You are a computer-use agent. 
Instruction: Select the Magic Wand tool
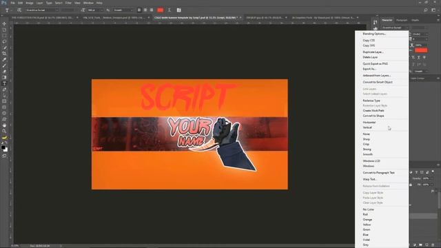click(x=4, y=48)
